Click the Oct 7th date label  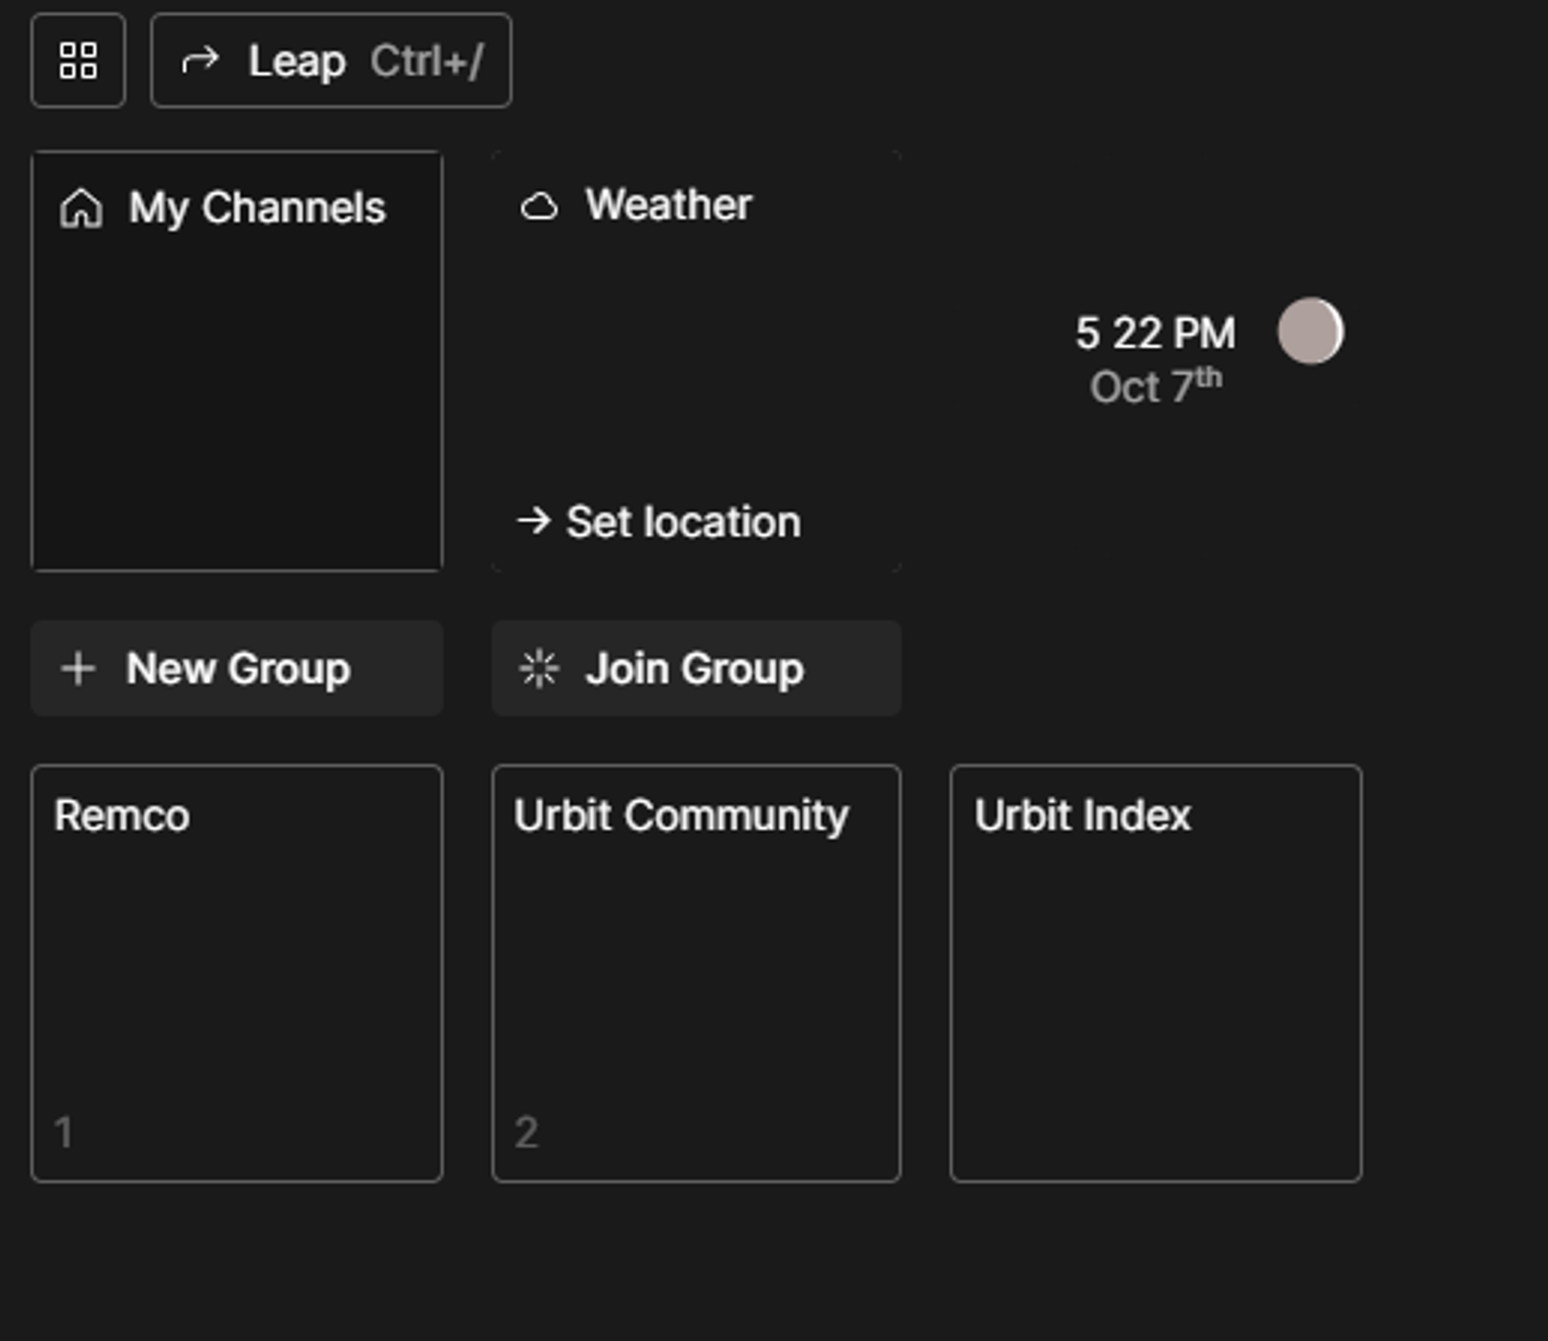click(1156, 386)
